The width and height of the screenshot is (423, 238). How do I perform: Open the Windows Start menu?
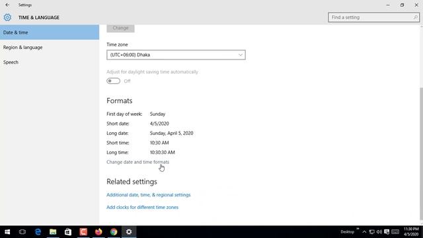tap(7, 232)
